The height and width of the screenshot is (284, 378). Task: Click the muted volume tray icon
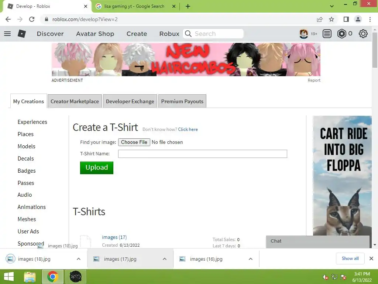pos(326,277)
